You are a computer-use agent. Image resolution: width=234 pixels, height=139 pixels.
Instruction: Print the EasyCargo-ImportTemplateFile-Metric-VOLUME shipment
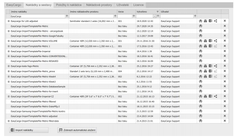(x=205, y=41)
